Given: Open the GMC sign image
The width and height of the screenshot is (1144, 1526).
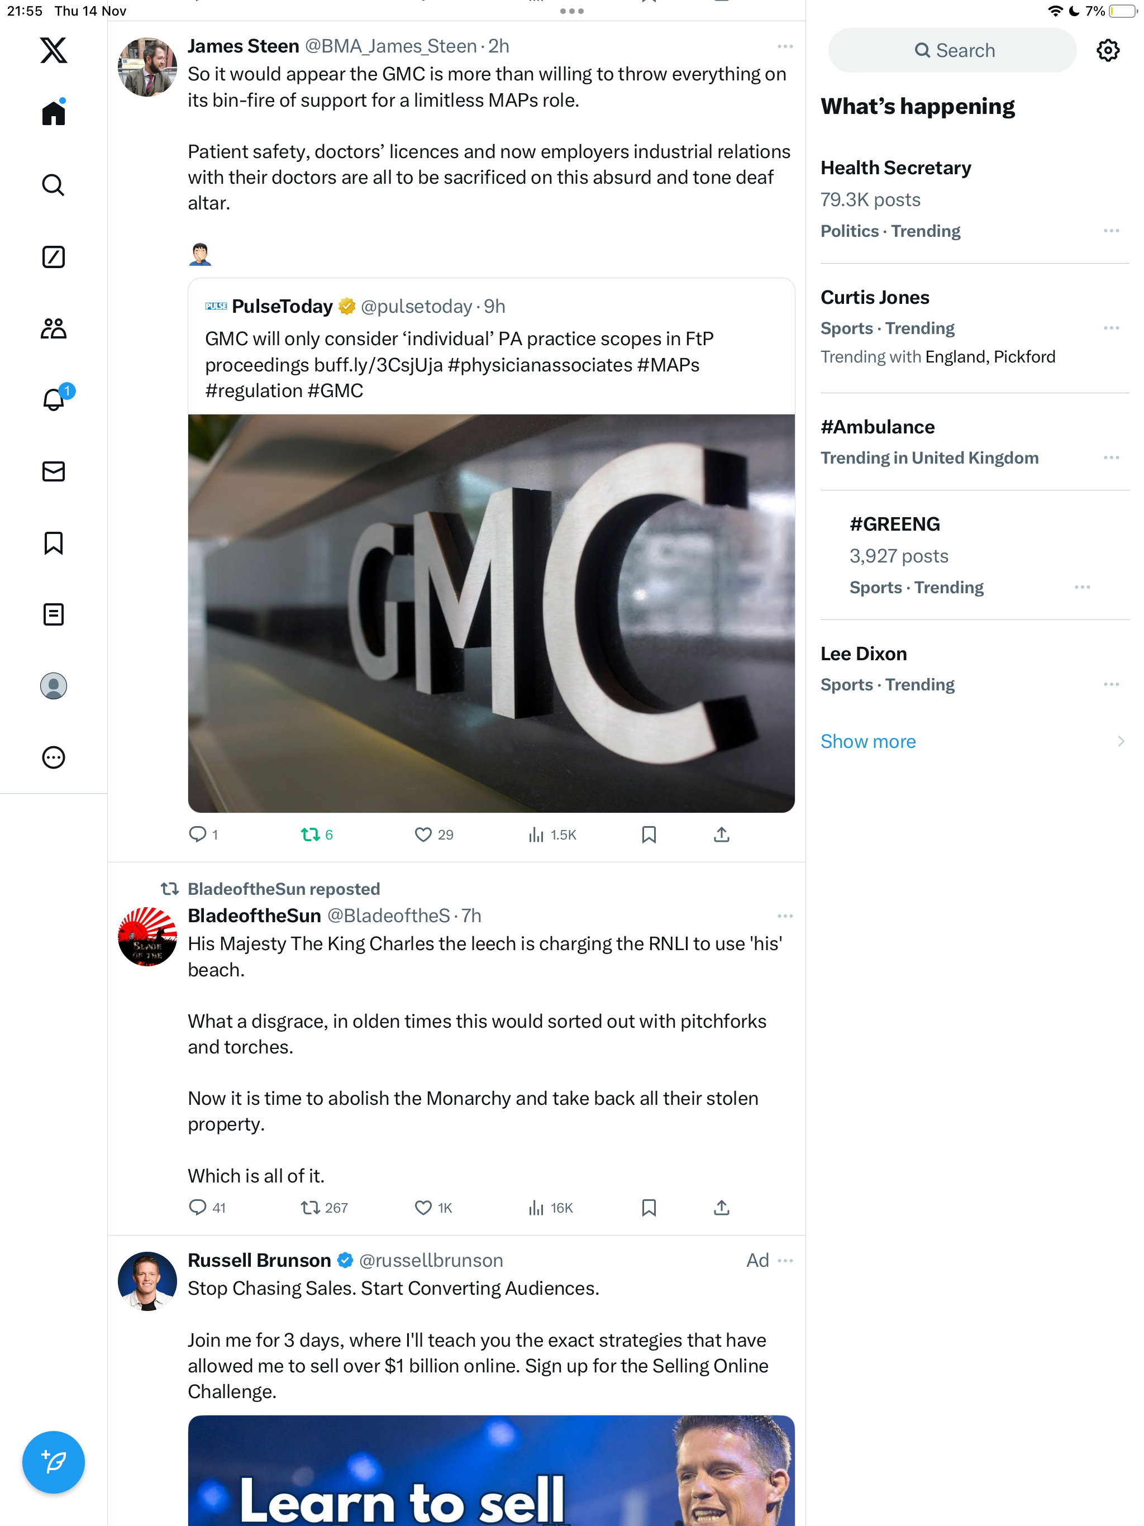Looking at the screenshot, I should [490, 613].
